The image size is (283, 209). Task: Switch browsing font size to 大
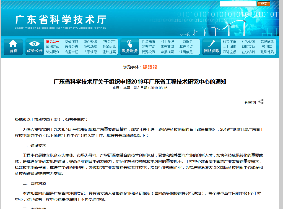(x=145, y=67)
